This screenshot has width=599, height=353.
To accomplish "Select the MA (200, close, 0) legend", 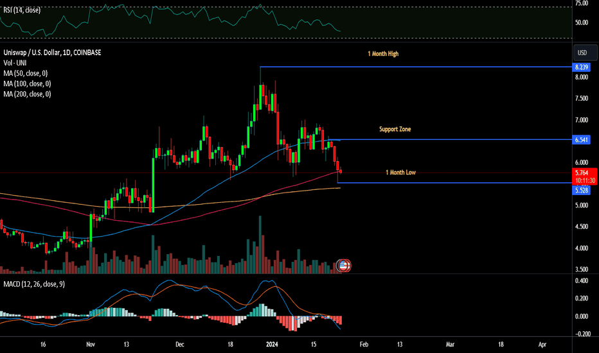I will [27, 94].
